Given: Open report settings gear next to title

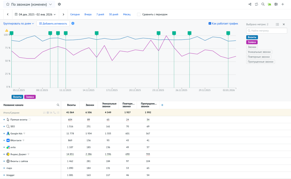Looking at the screenshot, I should click(59, 4).
